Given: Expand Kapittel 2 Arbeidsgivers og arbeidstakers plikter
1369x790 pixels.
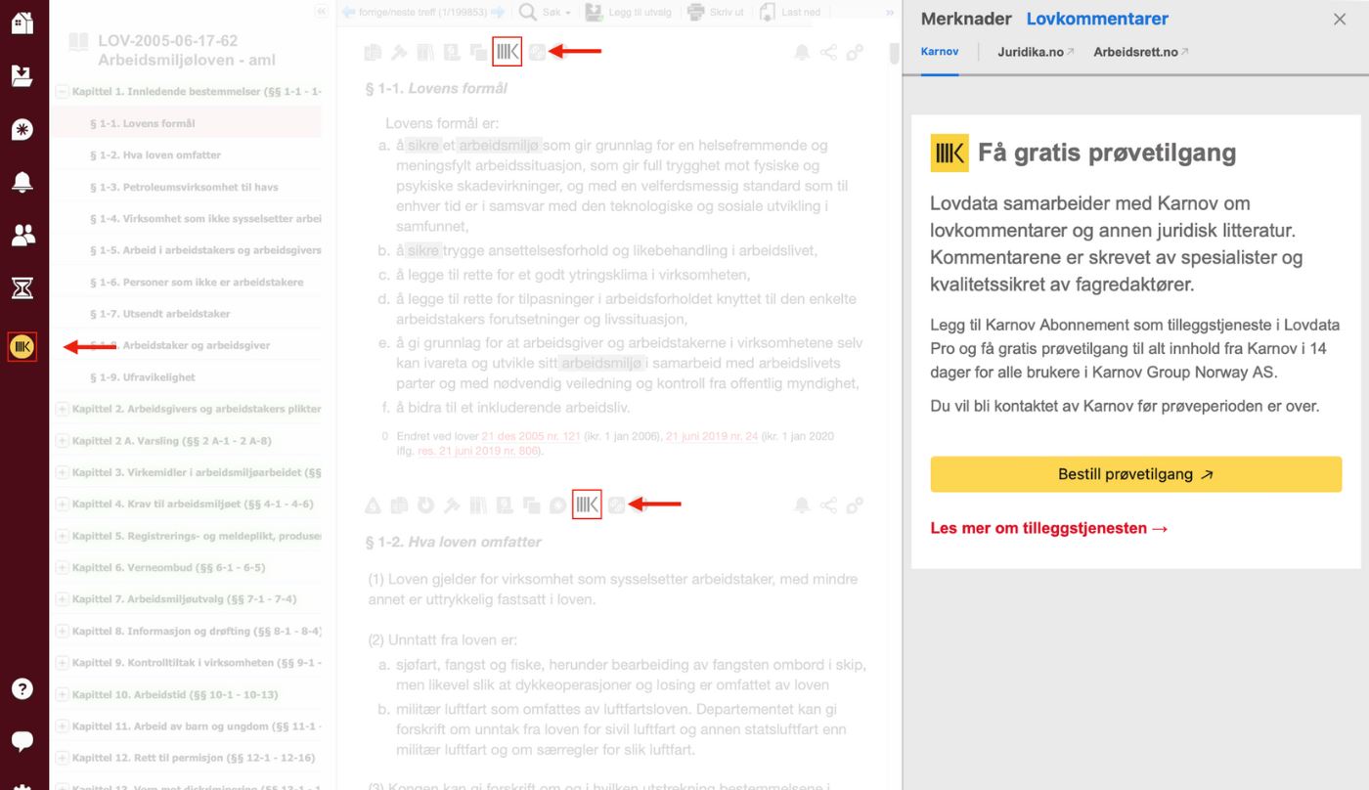Looking at the screenshot, I should click(x=63, y=409).
